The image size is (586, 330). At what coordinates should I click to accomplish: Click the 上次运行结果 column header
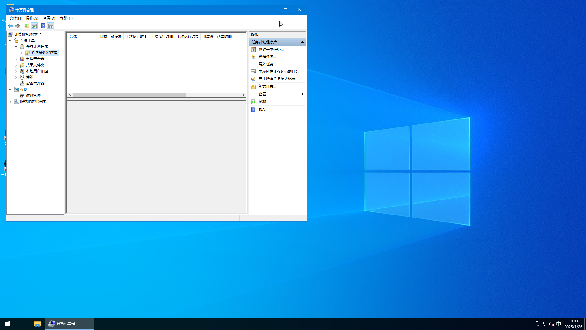[187, 37]
